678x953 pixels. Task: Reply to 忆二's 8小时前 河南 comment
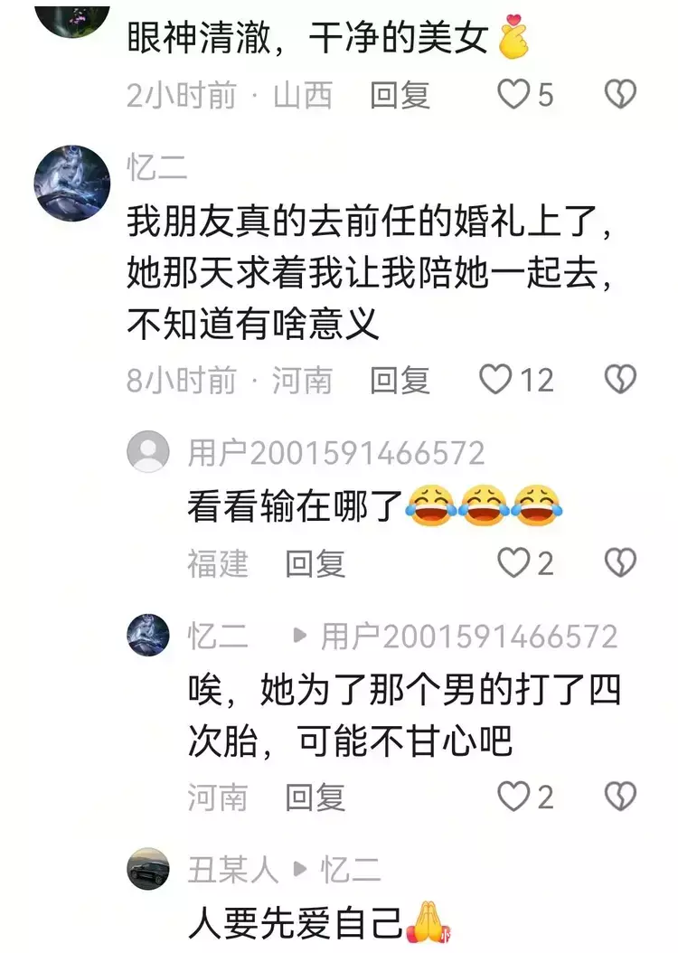[400, 380]
